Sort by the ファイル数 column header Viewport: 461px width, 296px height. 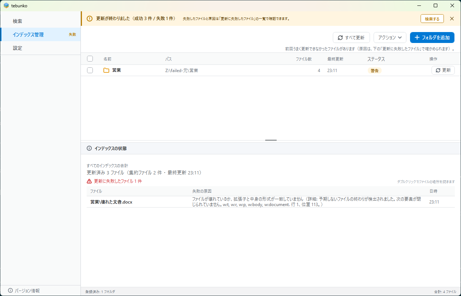304,59
